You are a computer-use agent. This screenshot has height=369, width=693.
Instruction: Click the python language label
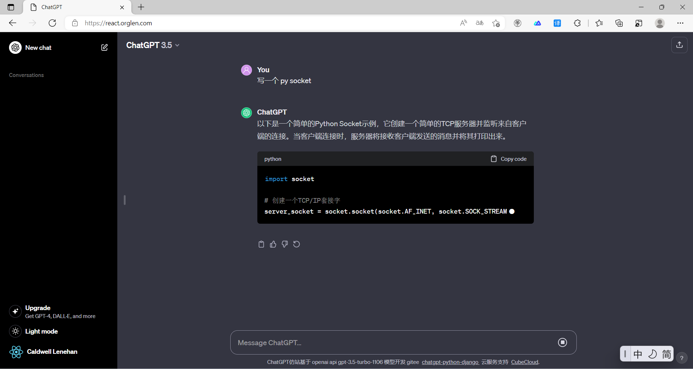click(273, 159)
